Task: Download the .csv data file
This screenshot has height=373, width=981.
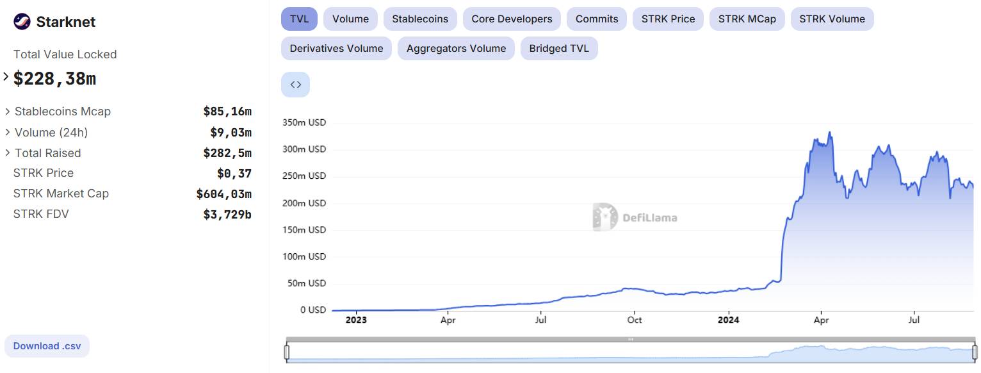Action: pos(47,346)
